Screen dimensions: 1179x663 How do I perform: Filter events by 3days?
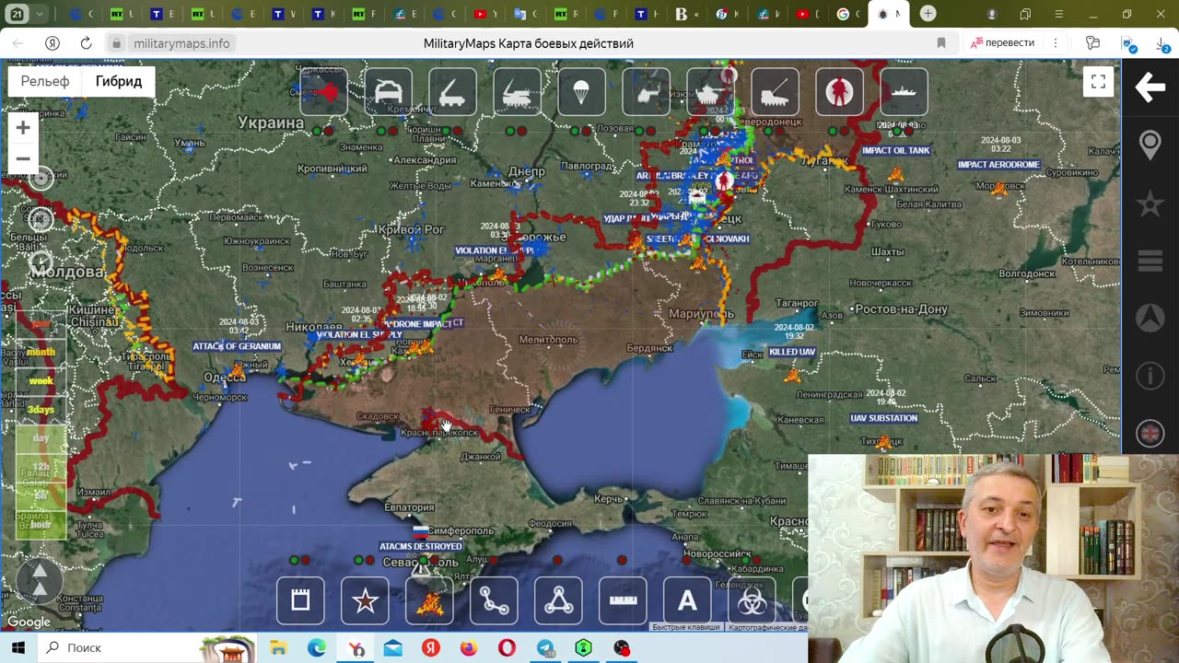pyautogui.click(x=41, y=410)
